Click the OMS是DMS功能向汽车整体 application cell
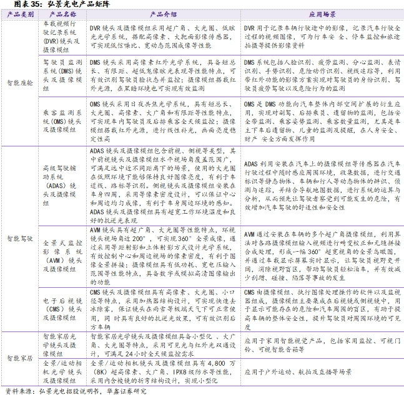This screenshot has height=395, width=404. click(322, 121)
